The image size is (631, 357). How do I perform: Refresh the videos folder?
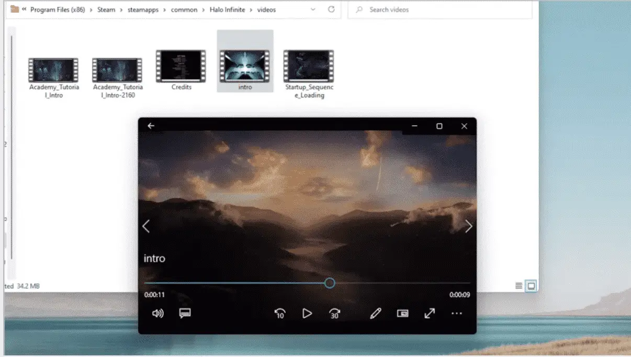click(331, 9)
